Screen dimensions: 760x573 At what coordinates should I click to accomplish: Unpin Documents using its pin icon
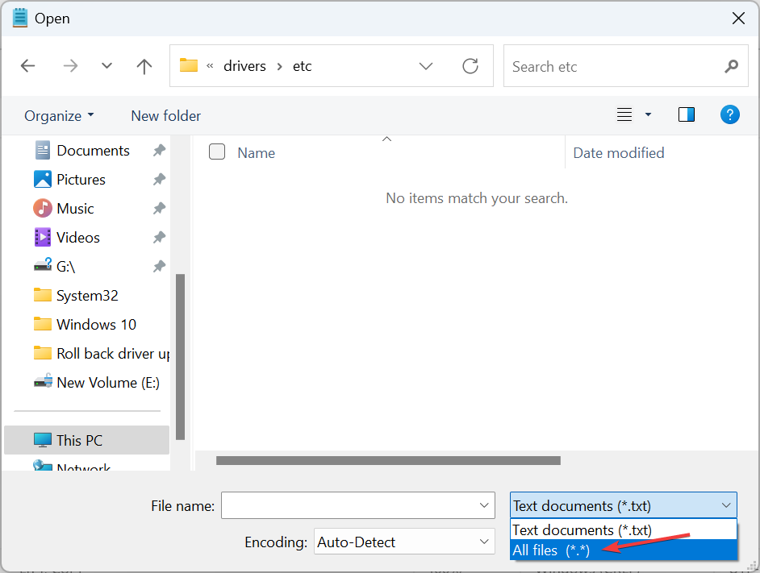tap(159, 151)
